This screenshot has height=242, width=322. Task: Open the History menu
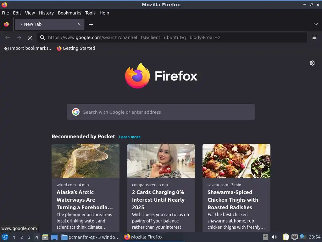[47, 13]
